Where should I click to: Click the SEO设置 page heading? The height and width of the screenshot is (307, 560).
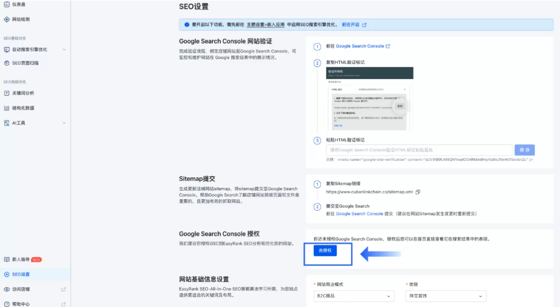193,6
